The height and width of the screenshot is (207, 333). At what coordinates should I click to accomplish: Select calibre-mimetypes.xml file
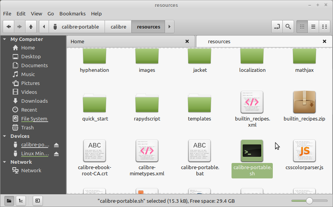(147, 158)
